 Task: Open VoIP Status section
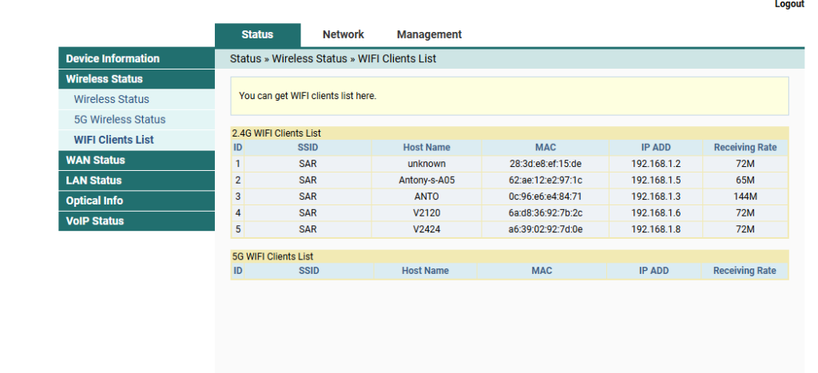tap(95, 221)
